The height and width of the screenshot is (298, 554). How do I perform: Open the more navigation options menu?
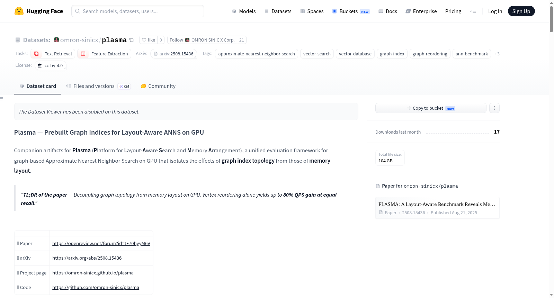click(473, 11)
